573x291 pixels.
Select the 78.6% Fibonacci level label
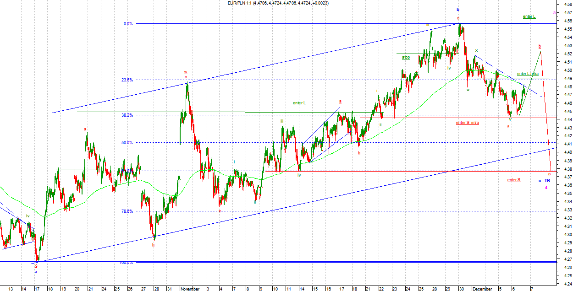tap(127, 211)
